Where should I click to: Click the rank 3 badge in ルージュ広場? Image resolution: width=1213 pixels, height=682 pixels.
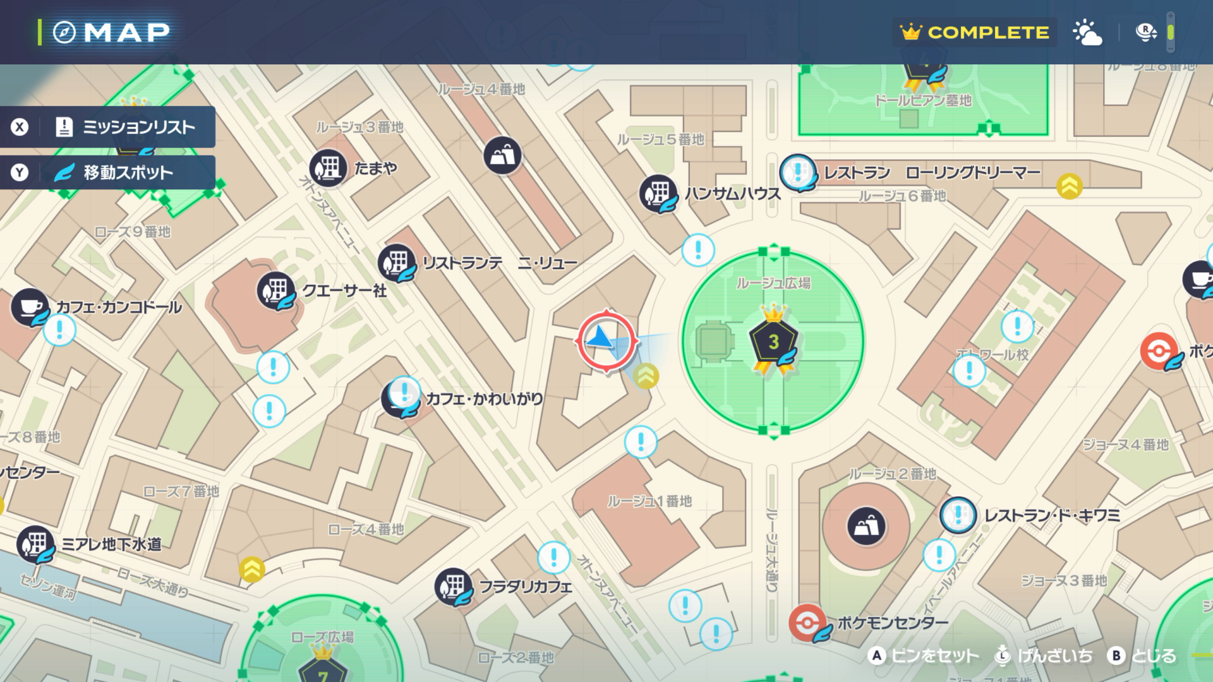(x=773, y=342)
